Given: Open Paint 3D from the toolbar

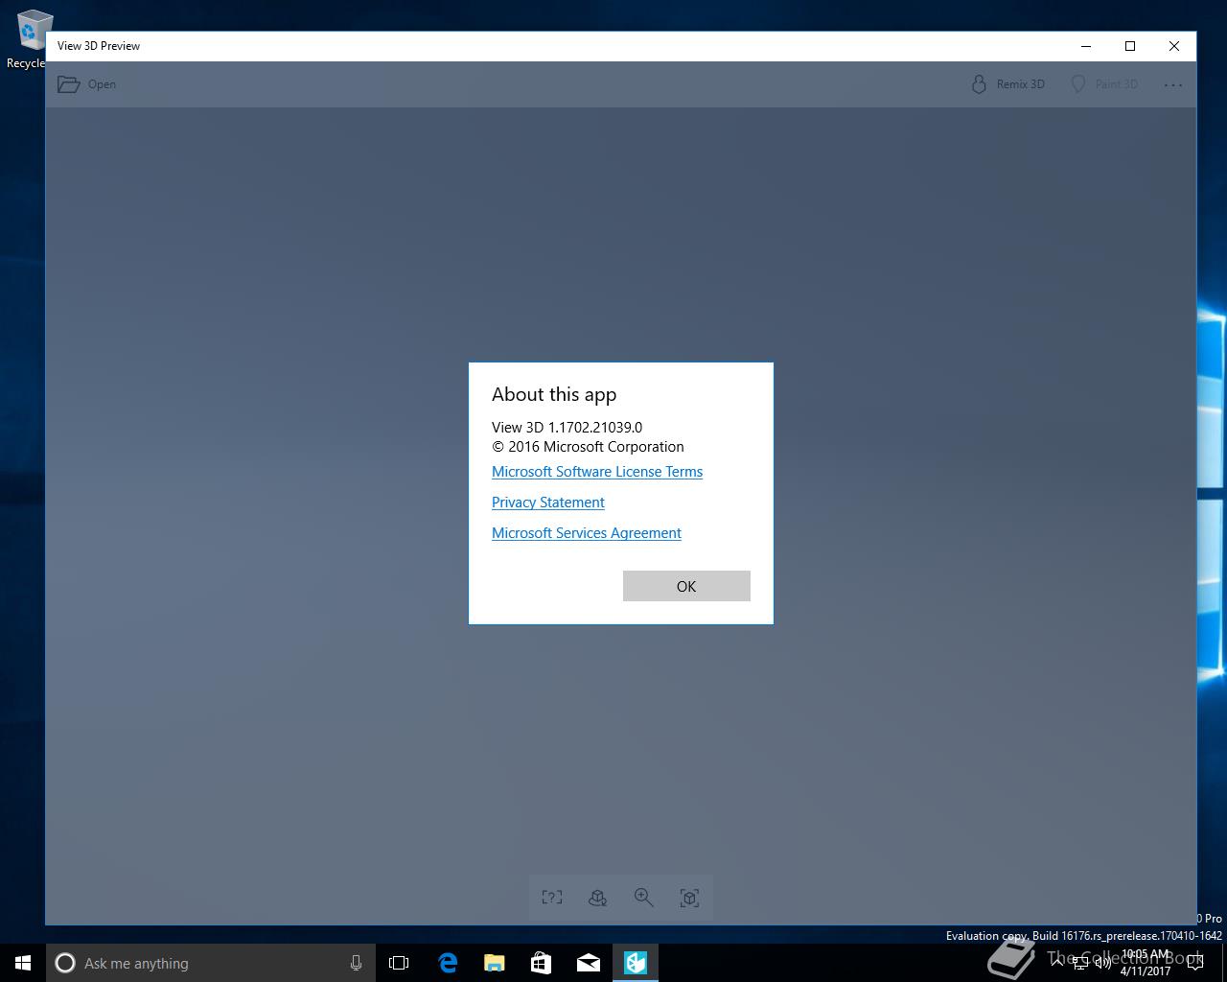Looking at the screenshot, I should (1104, 84).
